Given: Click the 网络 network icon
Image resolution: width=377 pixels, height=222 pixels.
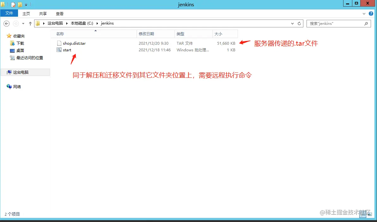Looking at the screenshot, I should [9, 87].
